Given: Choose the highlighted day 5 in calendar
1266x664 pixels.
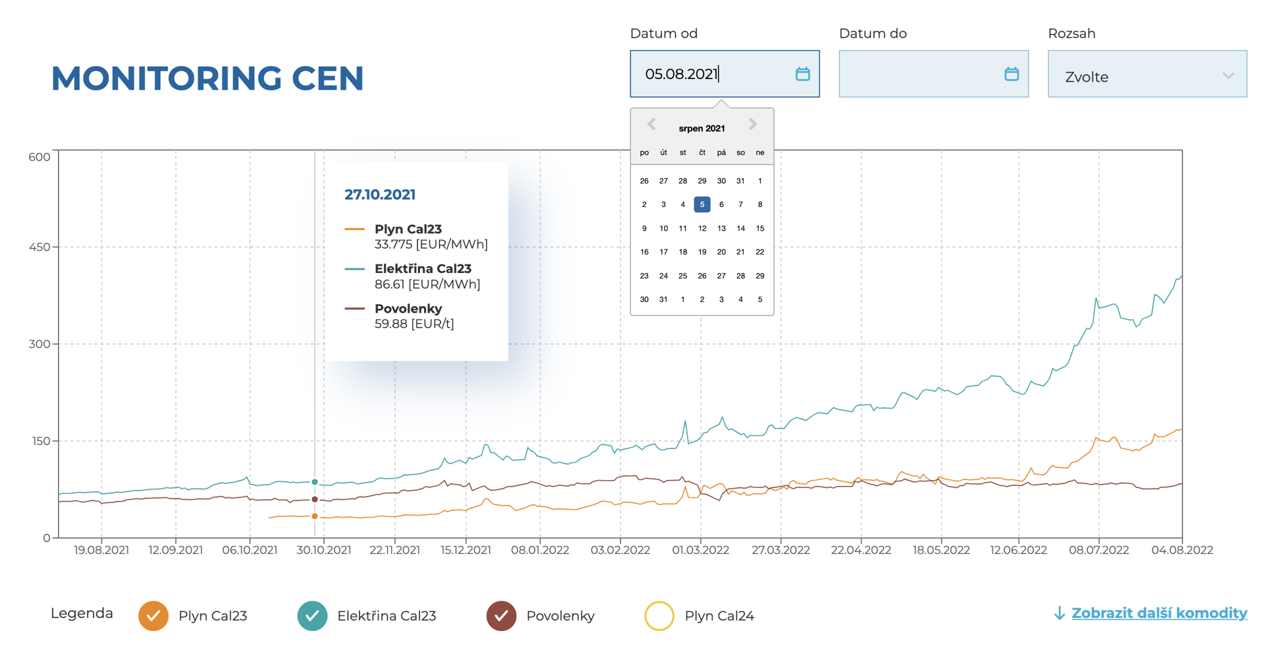Looking at the screenshot, I should coord(702,204).
